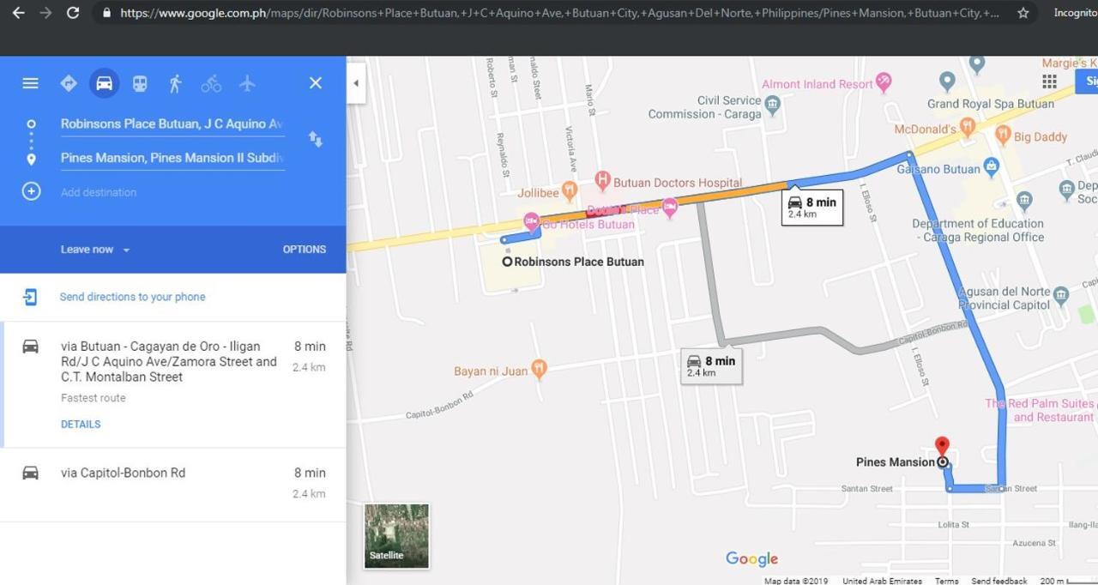This screenshot has height=585, width=1098.
Task: Open the hamburger main menu
Action: tap(30, 83)
